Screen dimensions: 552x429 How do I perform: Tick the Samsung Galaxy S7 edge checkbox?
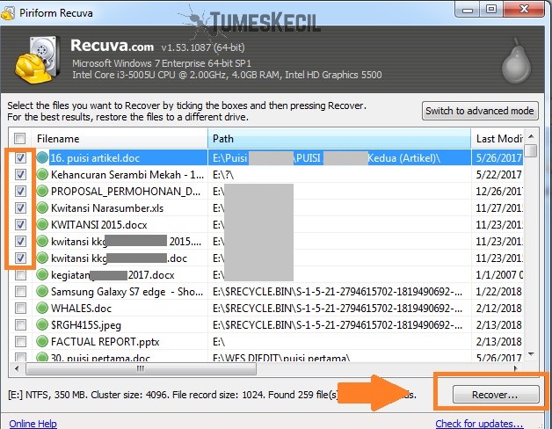pos(20,291)
